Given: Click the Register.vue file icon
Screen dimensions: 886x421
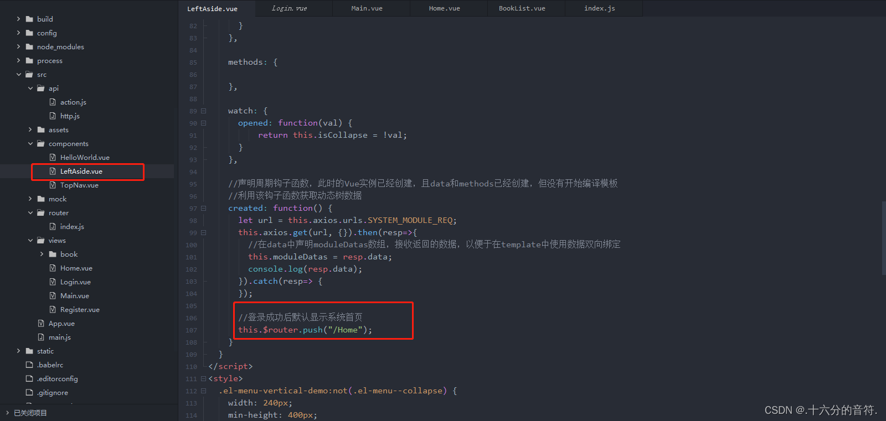Looking at the screenshot, I should pyautogui.click(x=53, y=309).
